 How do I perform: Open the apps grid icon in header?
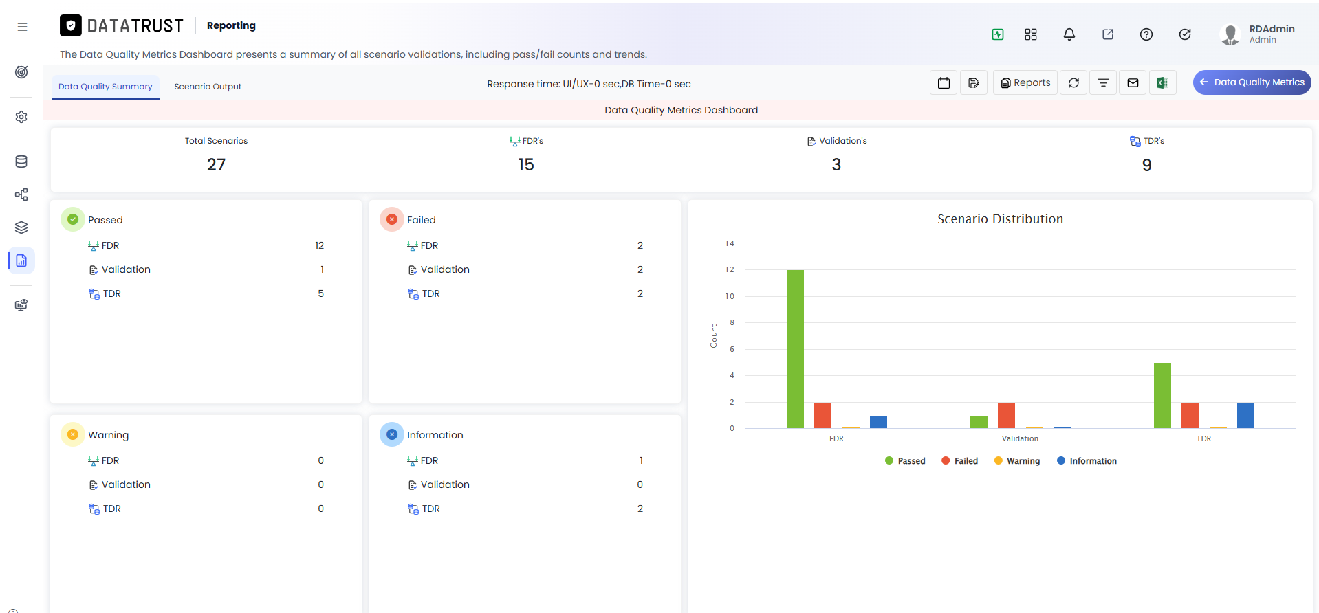coord(1030,34)
